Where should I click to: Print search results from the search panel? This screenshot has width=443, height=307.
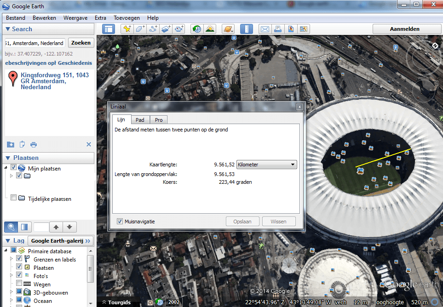point(34,145)
